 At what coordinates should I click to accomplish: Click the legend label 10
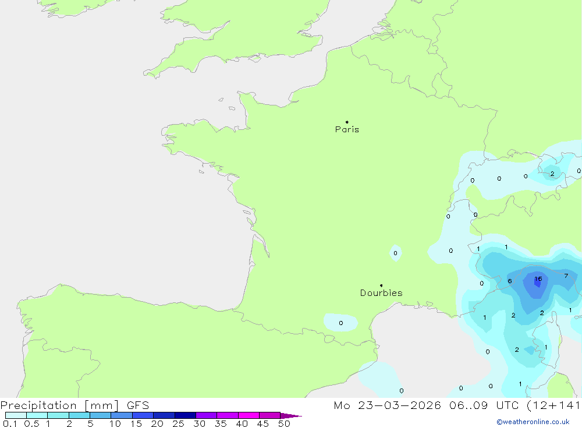pyautogui.click(x=115, y=424)
